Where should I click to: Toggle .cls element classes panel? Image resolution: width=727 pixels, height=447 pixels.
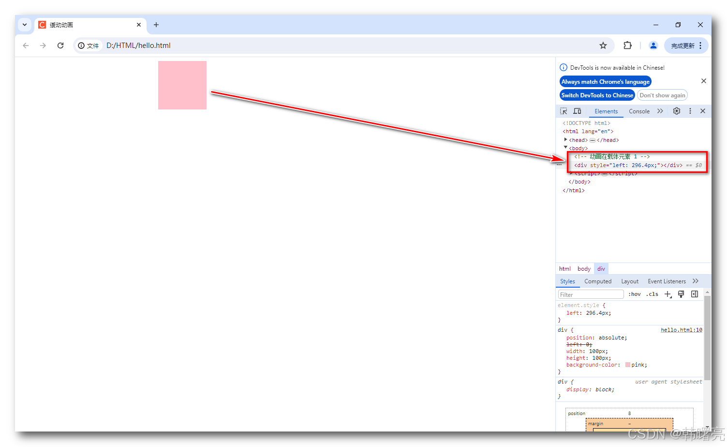pyautogui.click(x=652, y=294)
